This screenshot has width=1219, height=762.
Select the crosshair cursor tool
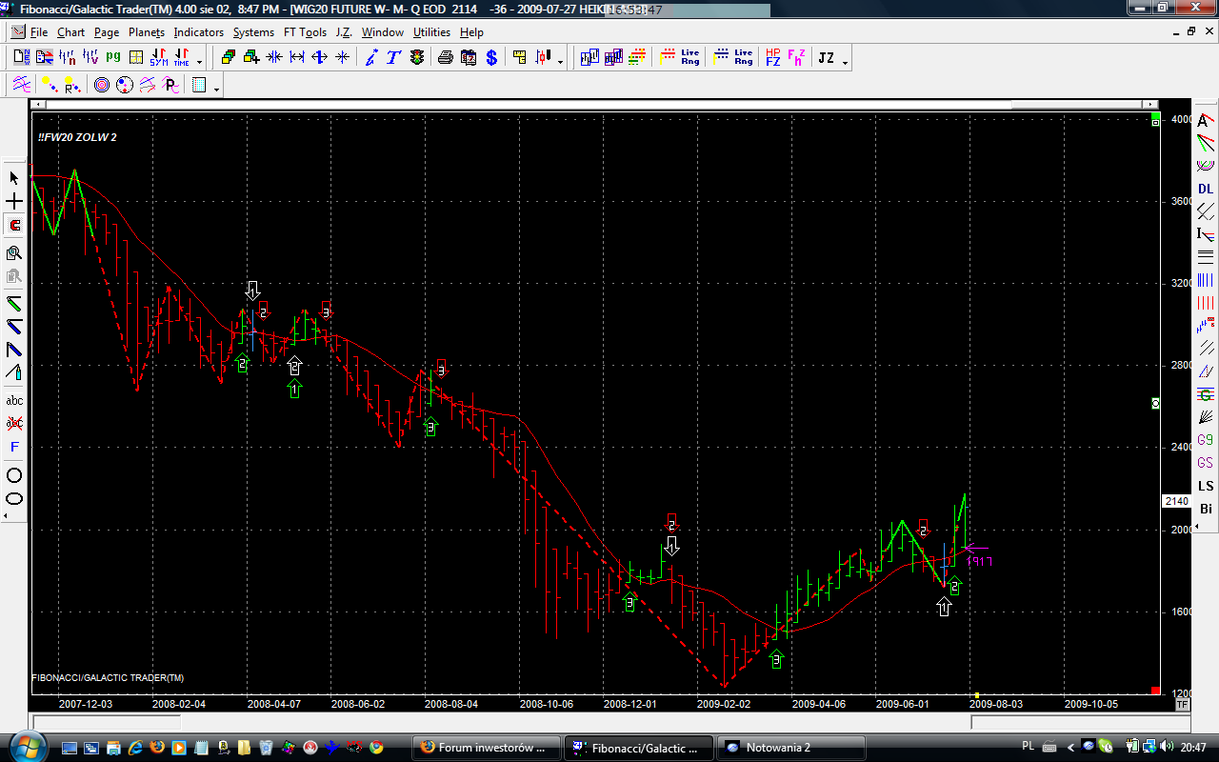pos(14,202)
